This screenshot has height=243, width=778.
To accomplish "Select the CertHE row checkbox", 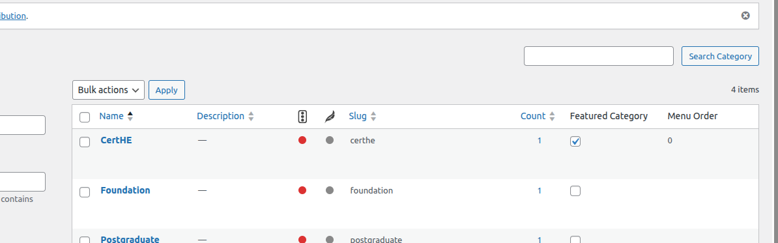I will pyautogui.click(x=85, y=142).
